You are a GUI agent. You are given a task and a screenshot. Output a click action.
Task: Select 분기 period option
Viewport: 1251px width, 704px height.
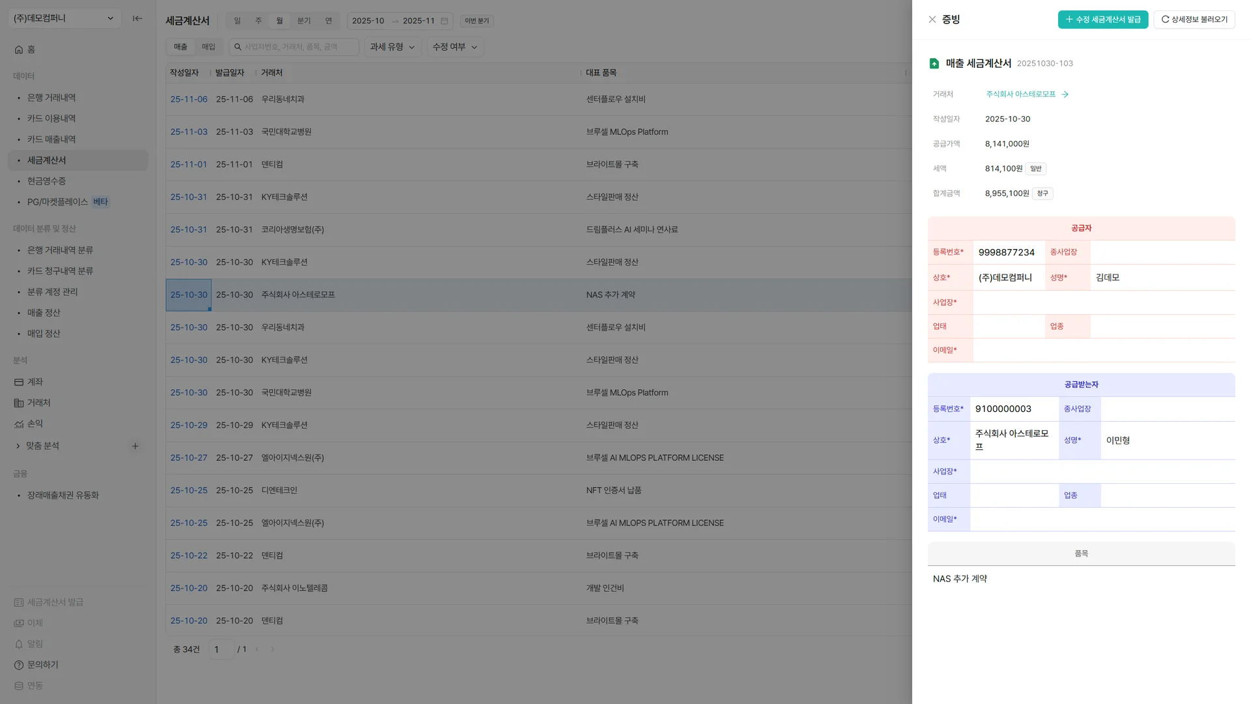304,21
